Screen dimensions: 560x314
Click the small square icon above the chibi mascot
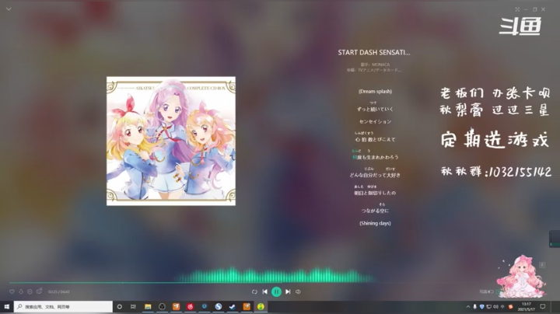pyautogui.click(x=542, y=265)
